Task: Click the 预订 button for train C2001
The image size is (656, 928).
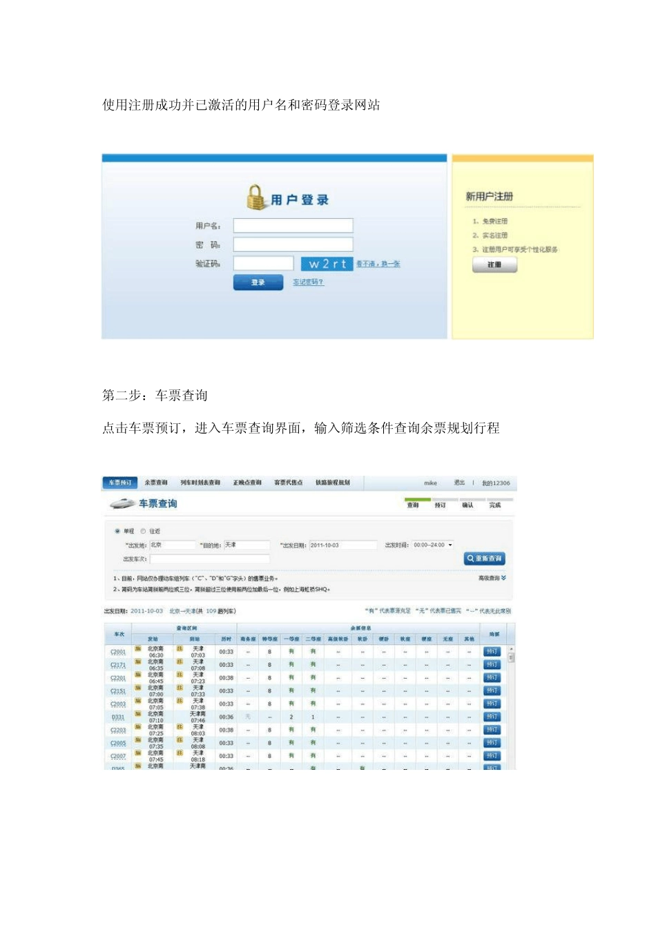Action: click(492, 651)
